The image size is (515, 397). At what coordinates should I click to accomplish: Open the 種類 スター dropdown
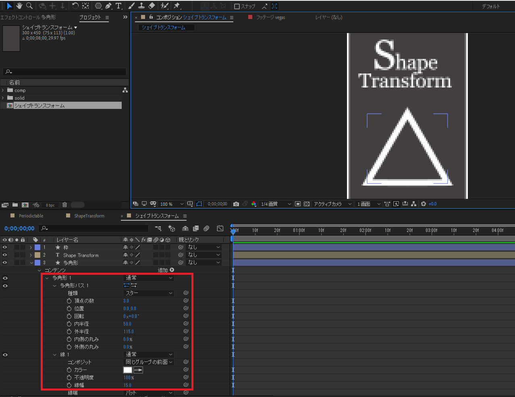point(149,293)
